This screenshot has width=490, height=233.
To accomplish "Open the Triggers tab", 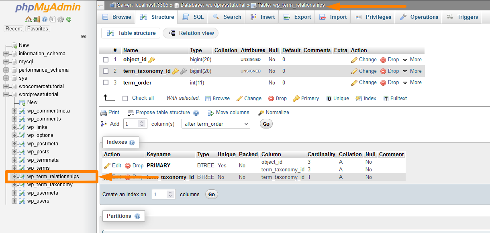I will (x=462, y=17).
